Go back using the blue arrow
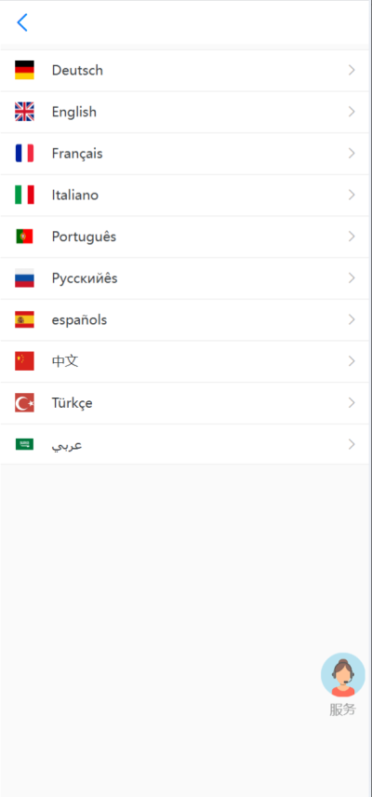The height and width of the screenshot is (797, 372). click(21, 22)
